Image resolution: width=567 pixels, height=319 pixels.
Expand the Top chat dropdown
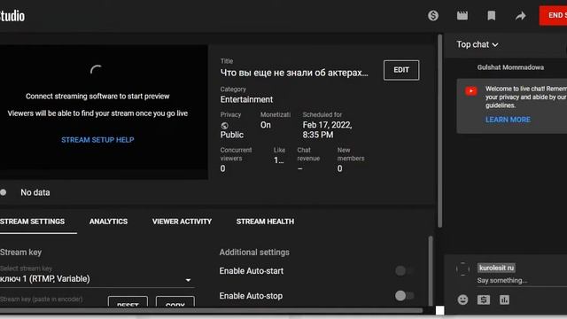(478, 44)
